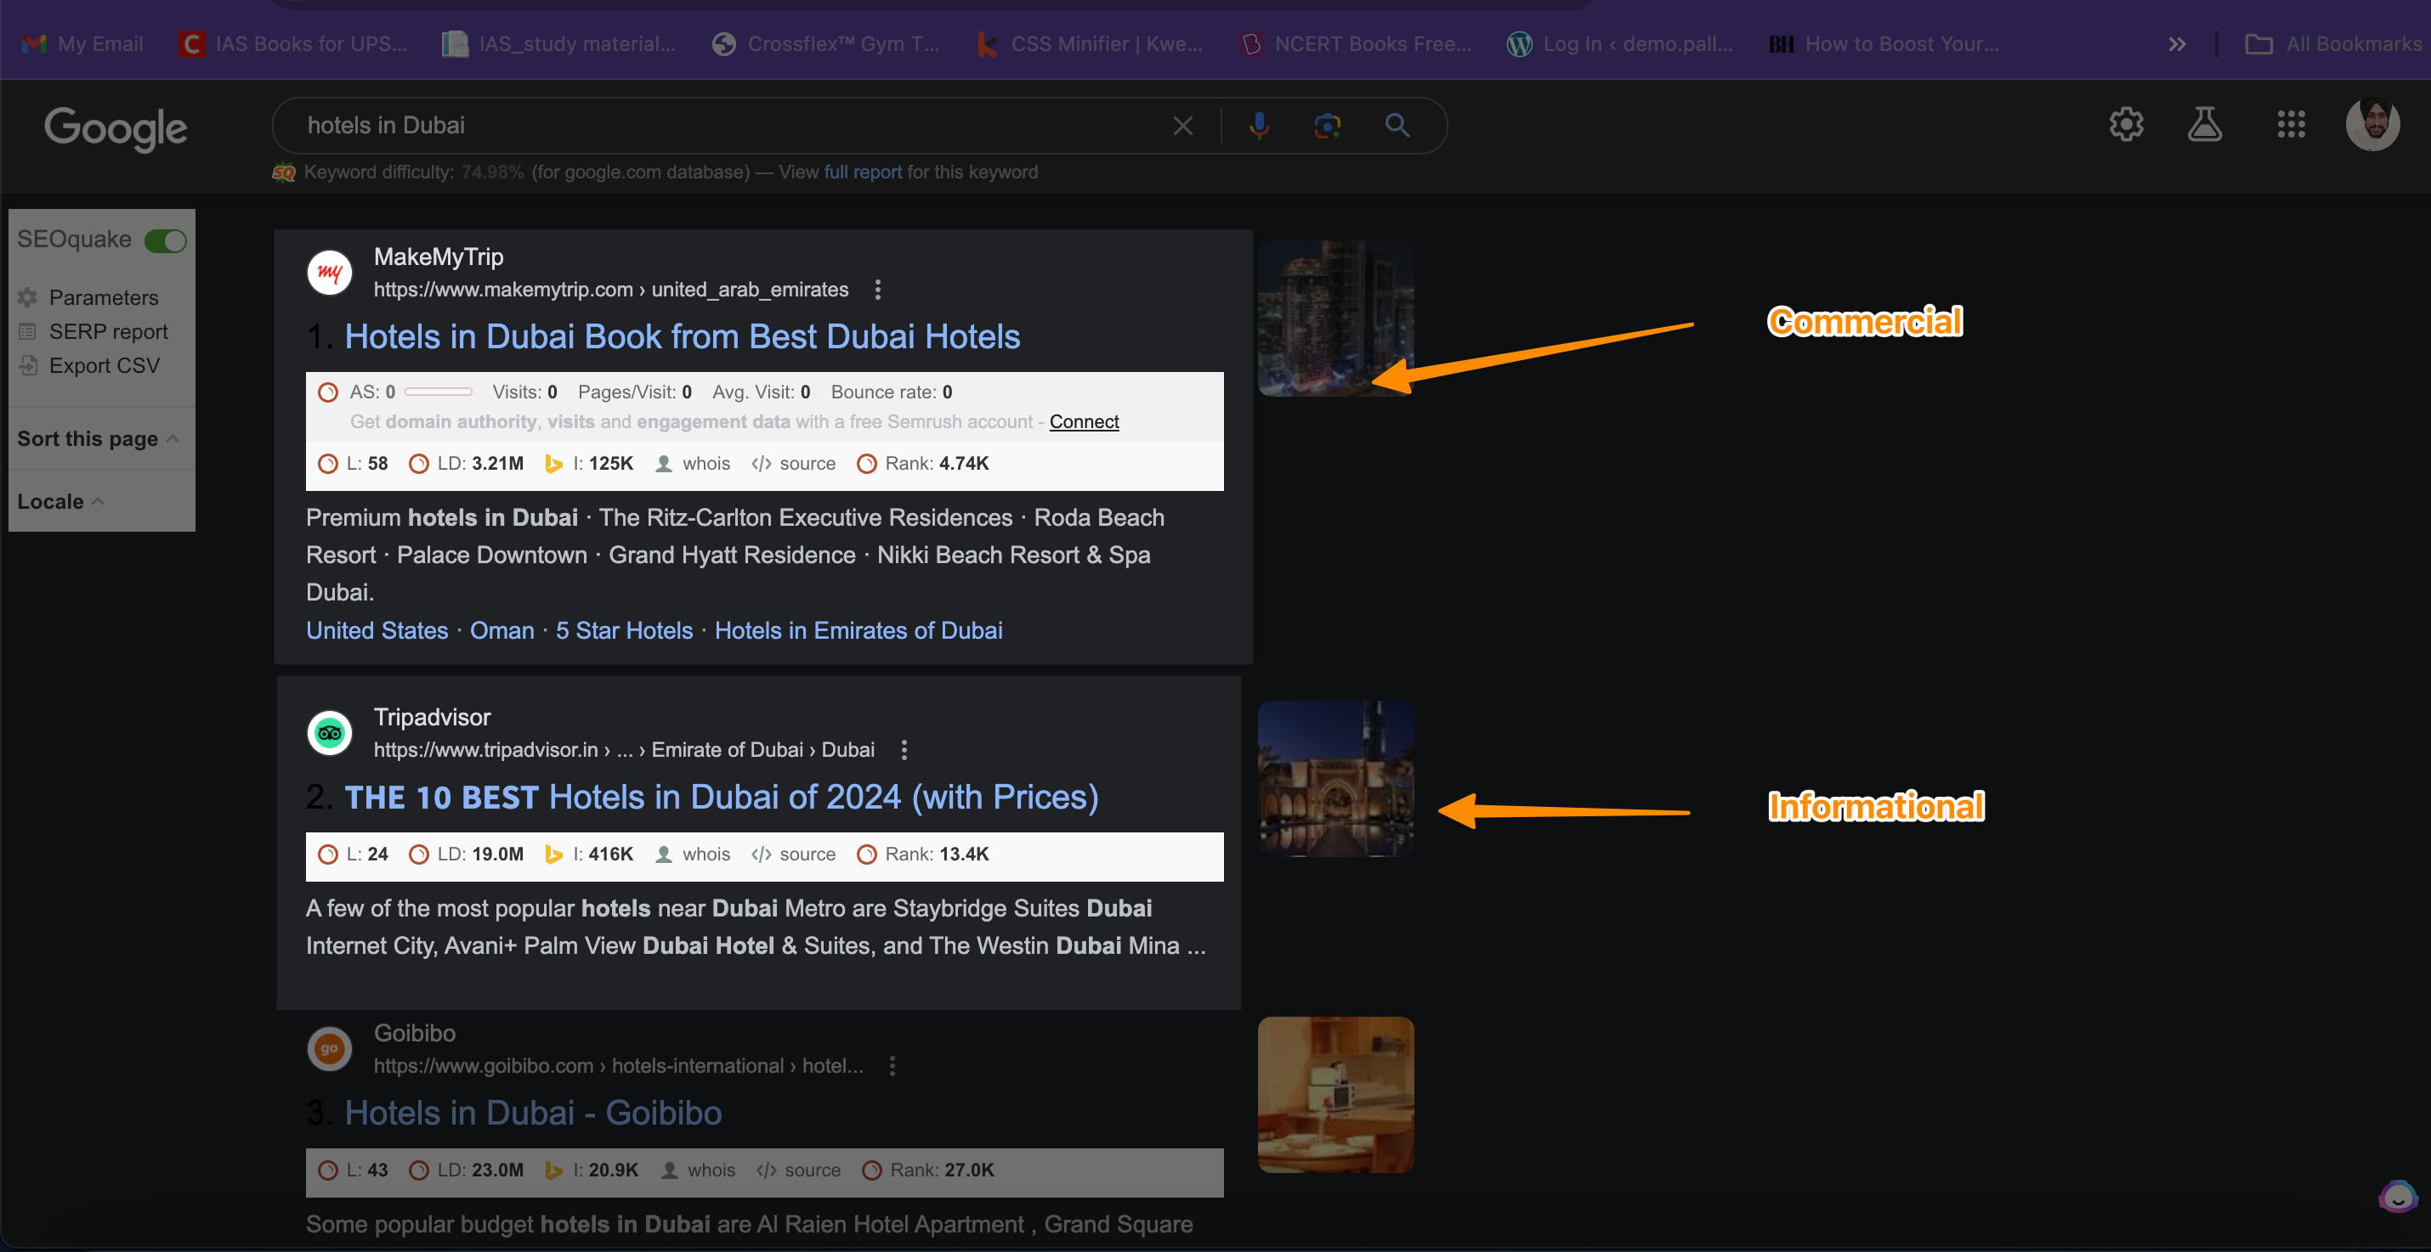Open LD 3.21M MakeMyTrip metric
This screenshot has width=2431, height=1252.
tap(466, 463)
